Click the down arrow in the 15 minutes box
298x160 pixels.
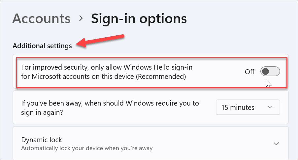tap(270, 108)
